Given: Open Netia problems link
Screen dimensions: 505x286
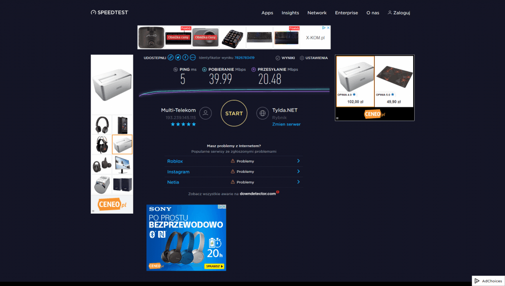Looking at the screenshot, I should tap(173, 182).
